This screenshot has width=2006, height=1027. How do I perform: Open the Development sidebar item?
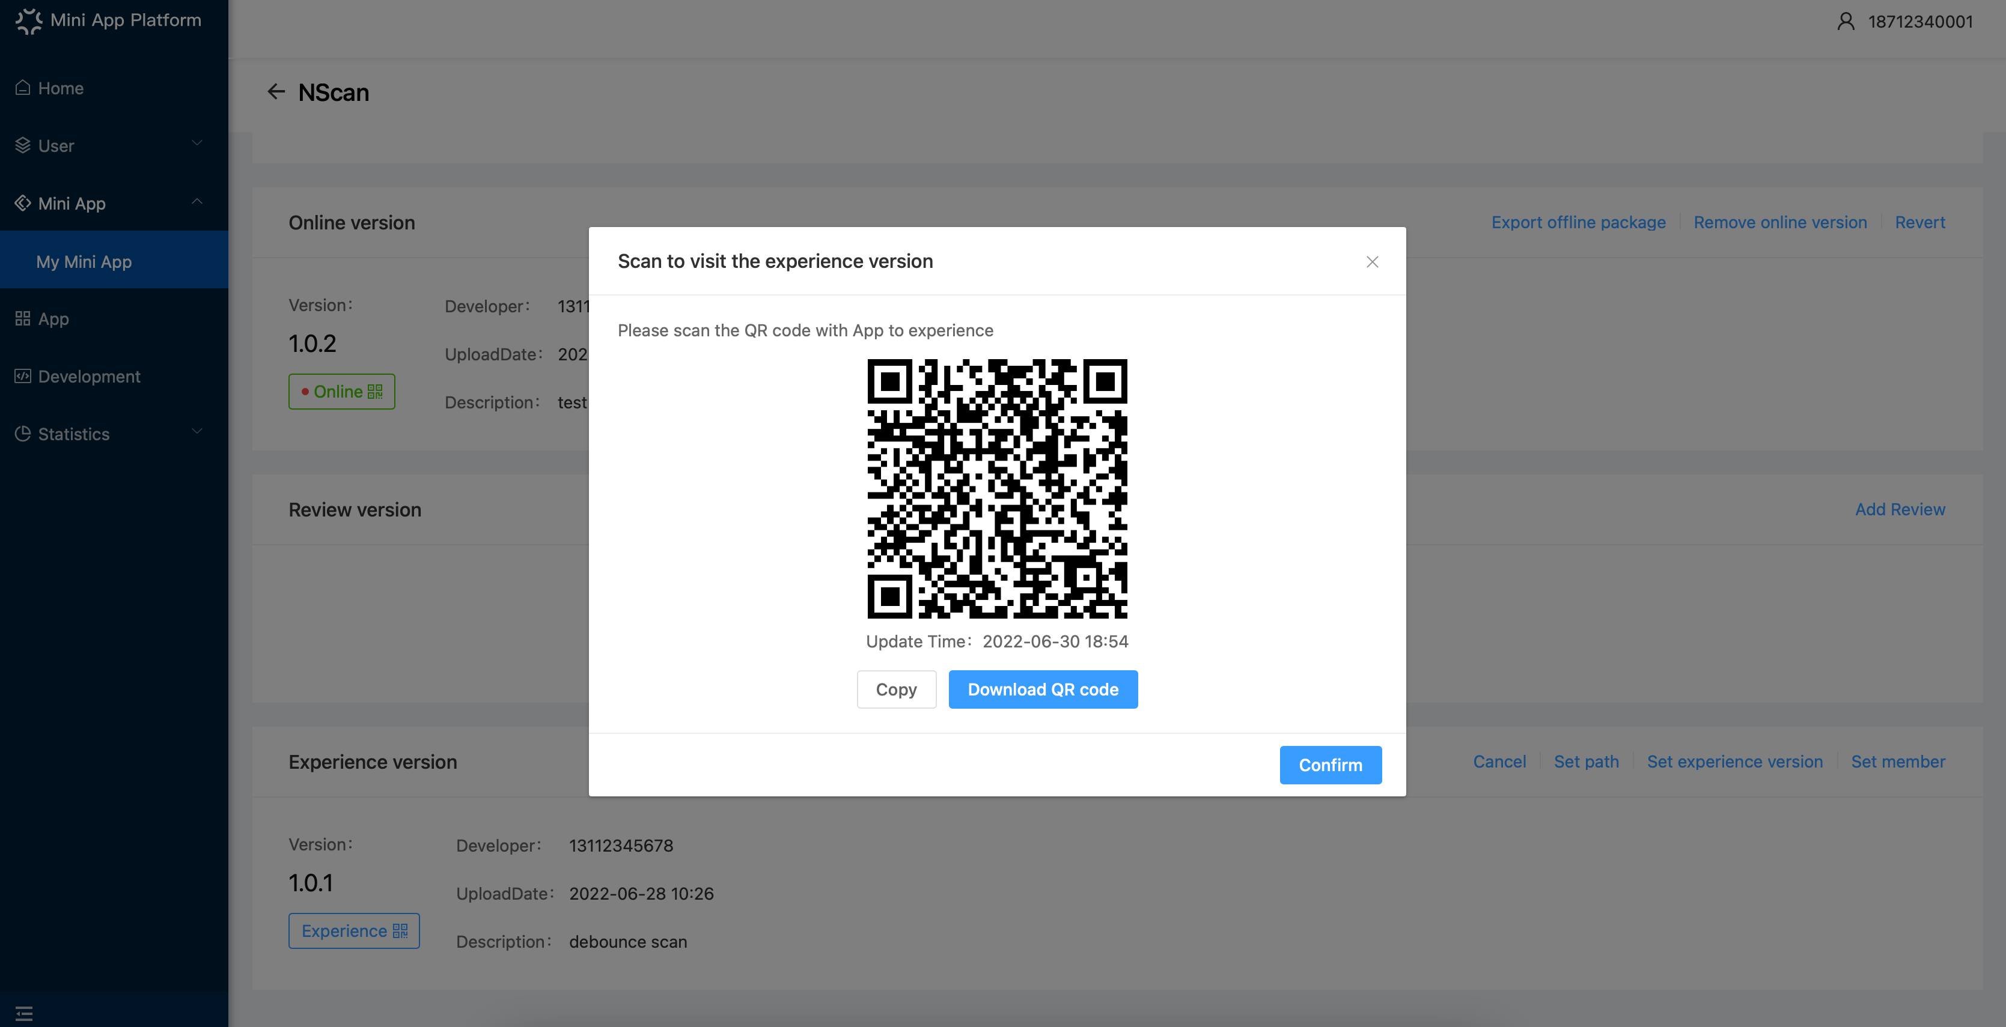tap(114, 377)
